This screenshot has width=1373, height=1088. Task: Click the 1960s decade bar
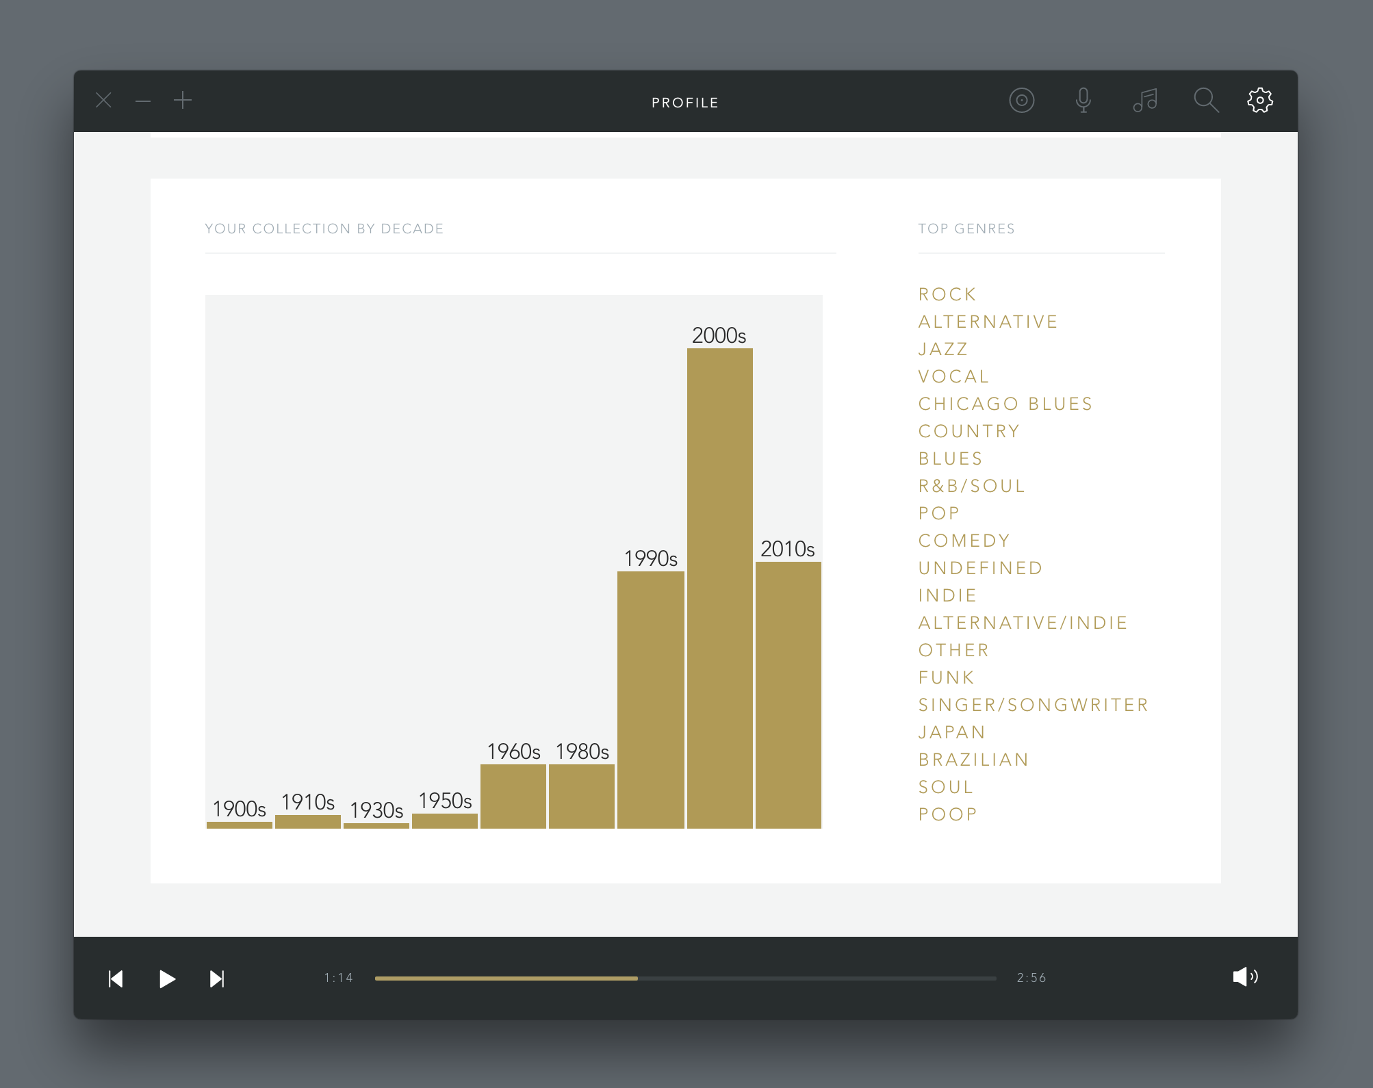(513, 796)
